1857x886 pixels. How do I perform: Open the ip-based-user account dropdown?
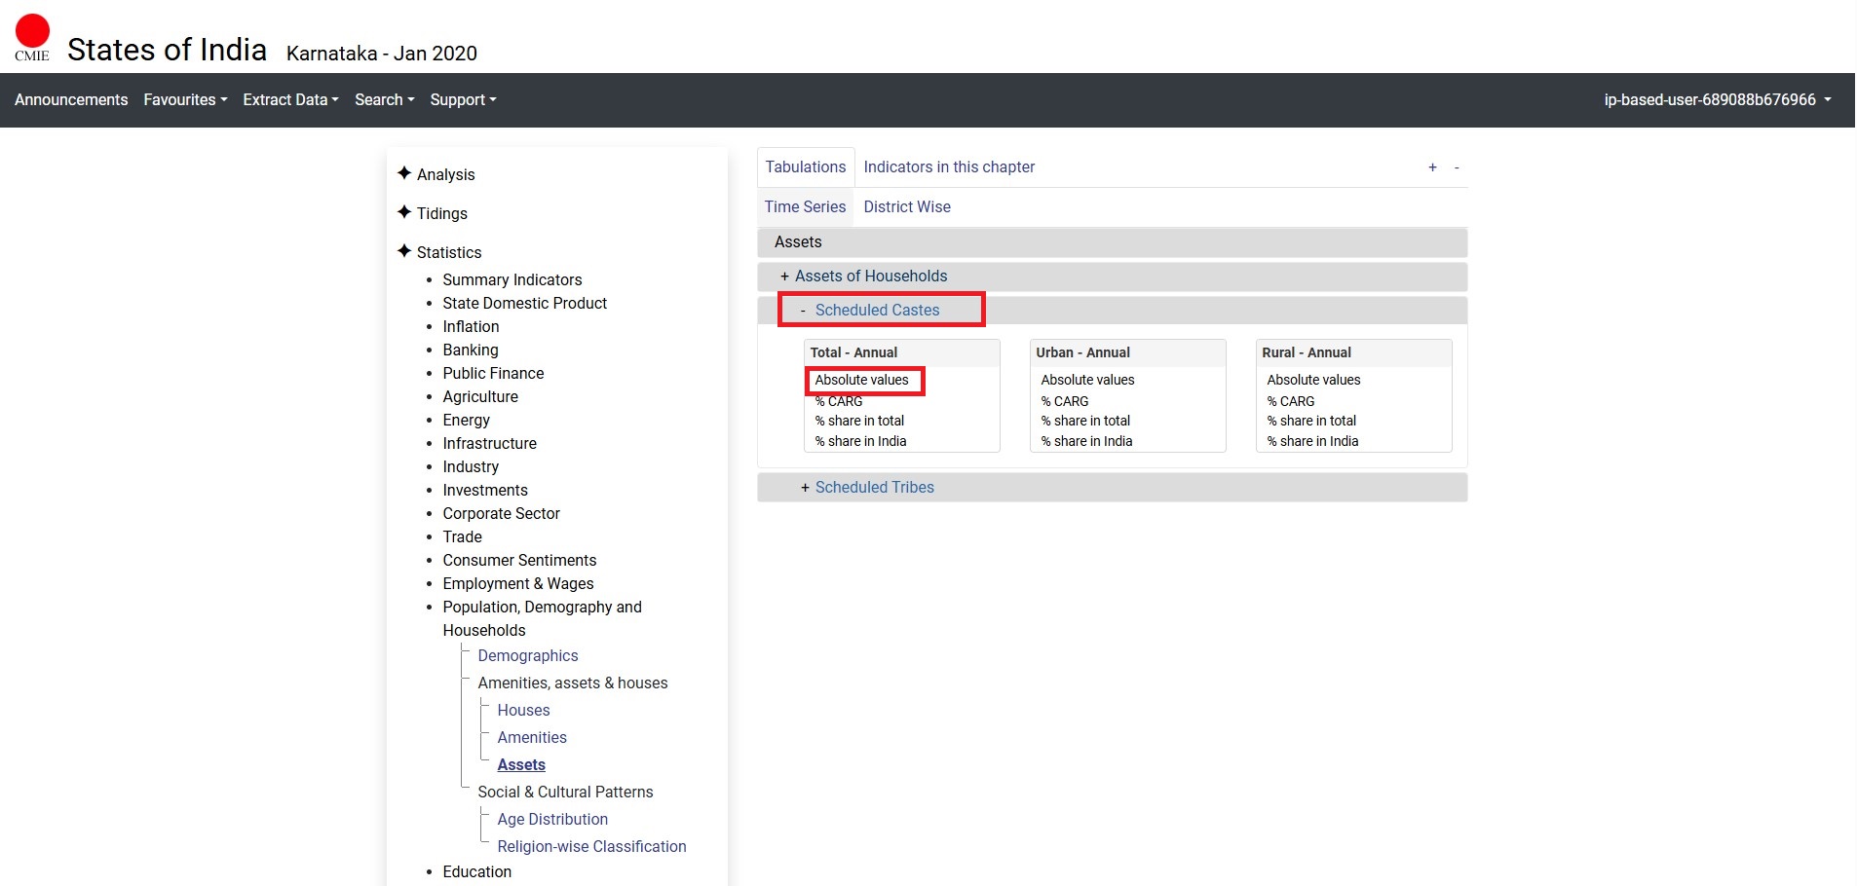click(x=1717, y=100)
